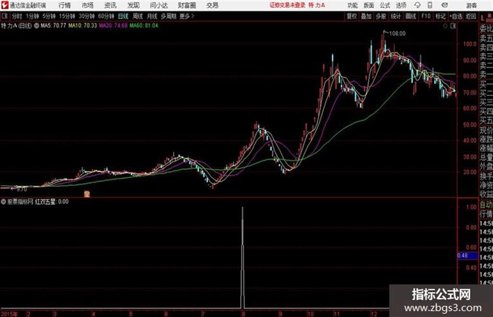This screenshot has width=493, height=317.
Task: Click the MA20: 74.68 indicator value
Action: tap(113, 26)
